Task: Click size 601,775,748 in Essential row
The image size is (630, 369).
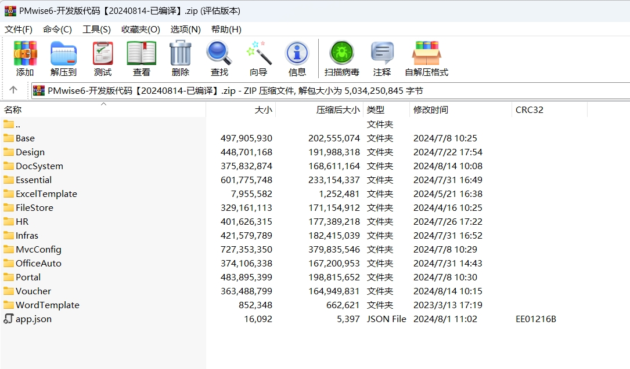Action: [246, 180]
